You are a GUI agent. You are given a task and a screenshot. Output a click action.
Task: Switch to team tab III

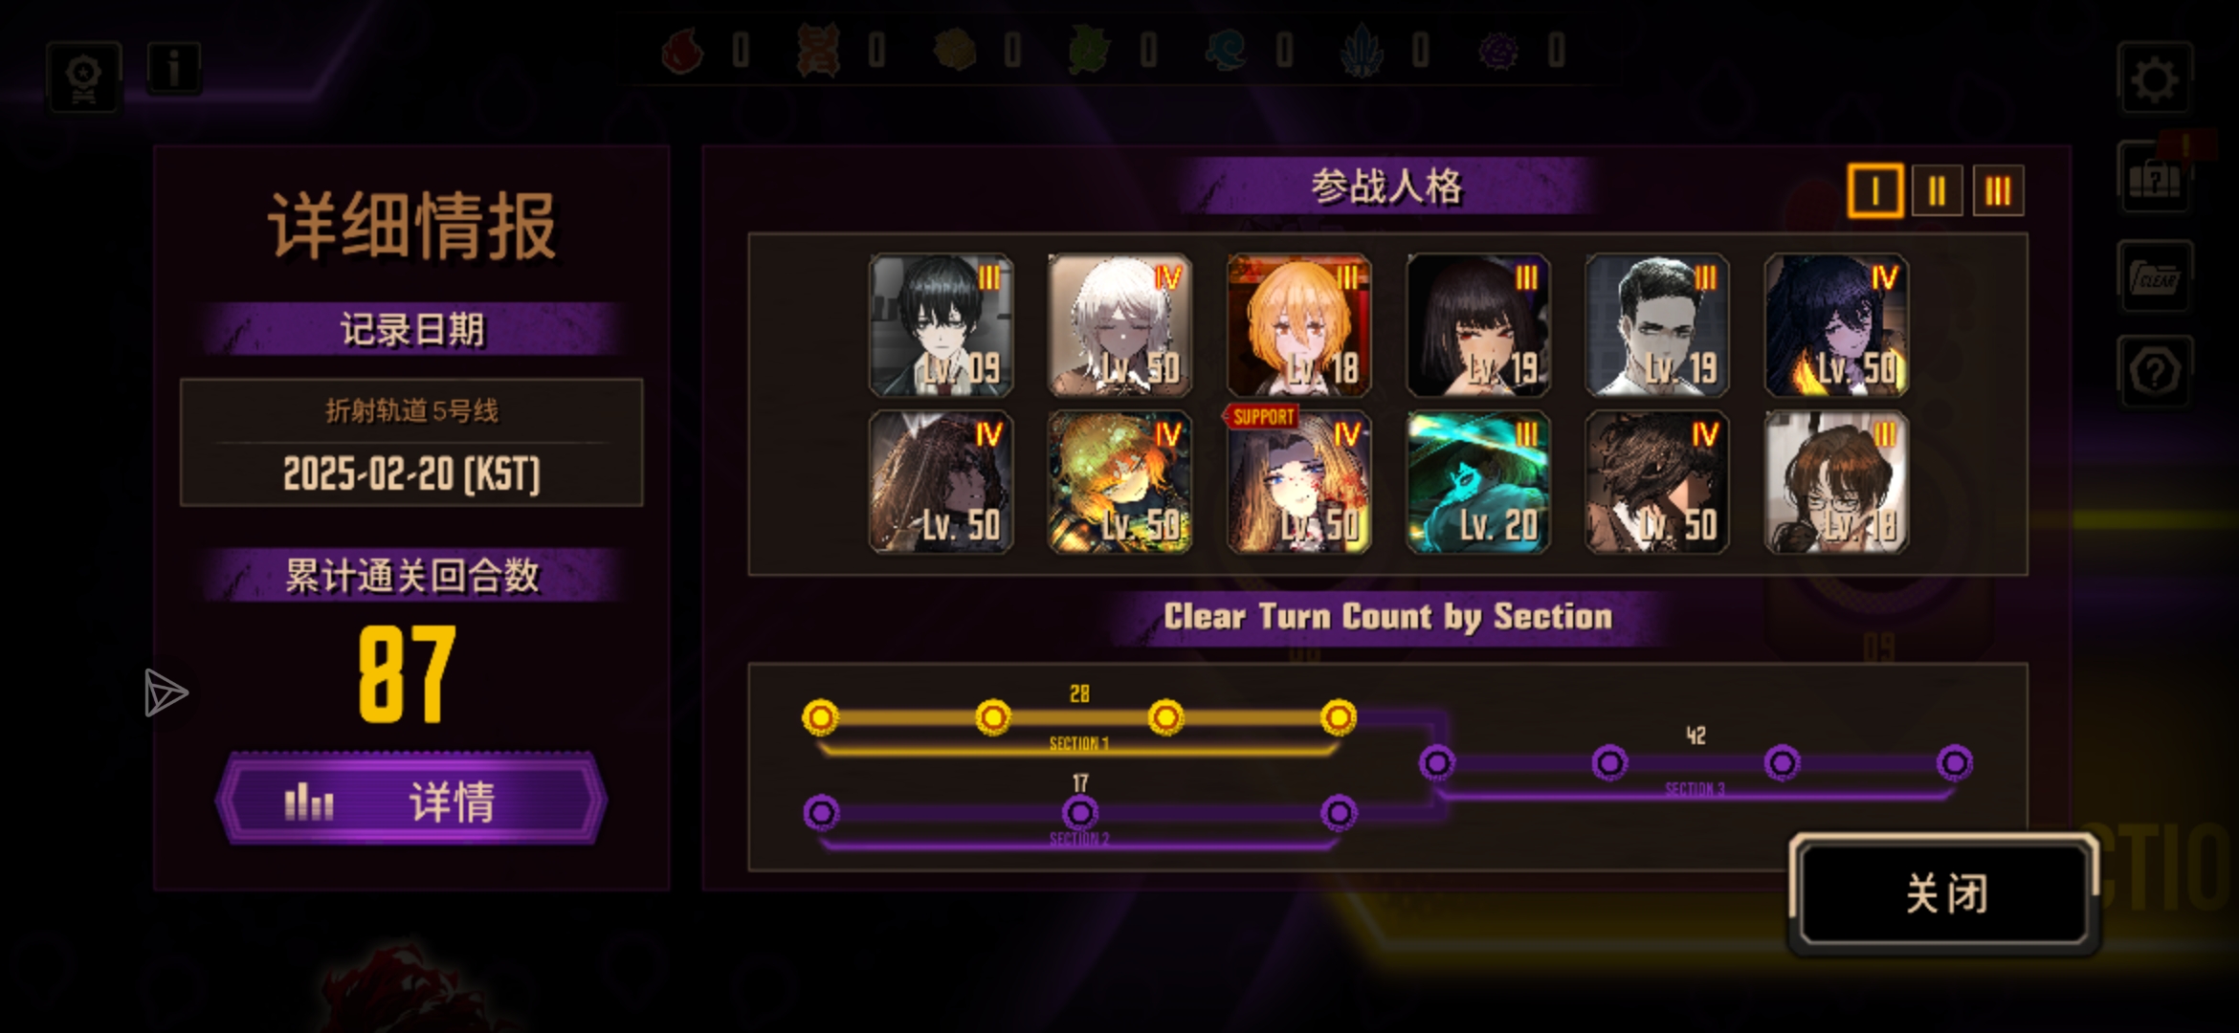point(1998,191)
